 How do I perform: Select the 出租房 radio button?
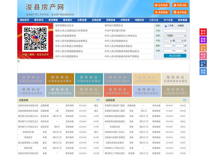point(176,26)
